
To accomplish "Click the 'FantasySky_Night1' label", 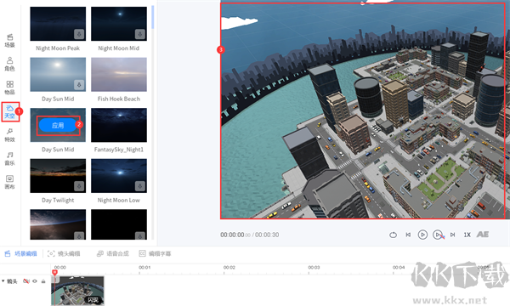I will tap(119, 150).
